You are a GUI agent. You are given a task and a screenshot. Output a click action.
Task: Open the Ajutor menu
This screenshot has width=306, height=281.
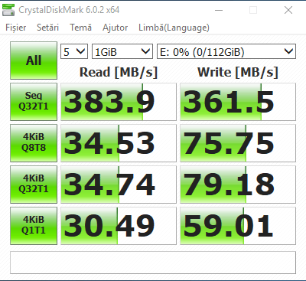[115, 28]
